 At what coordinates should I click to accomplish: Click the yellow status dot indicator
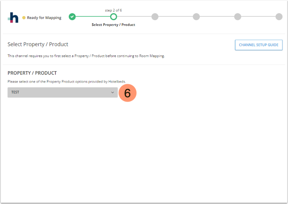(24, 18)
